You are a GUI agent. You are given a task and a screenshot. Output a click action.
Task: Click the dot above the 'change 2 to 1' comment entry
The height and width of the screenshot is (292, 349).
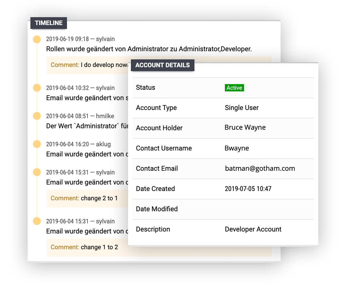37,172
